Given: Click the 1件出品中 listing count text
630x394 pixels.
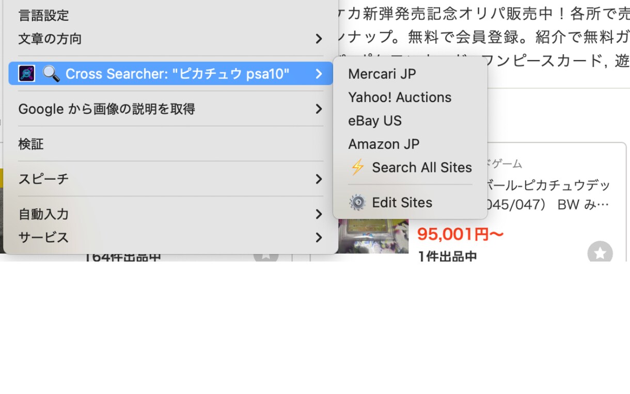Looking at the screenshot, I should (x=447, y=256).
